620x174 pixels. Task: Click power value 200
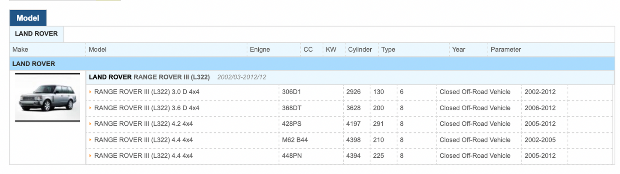point(378,108)
